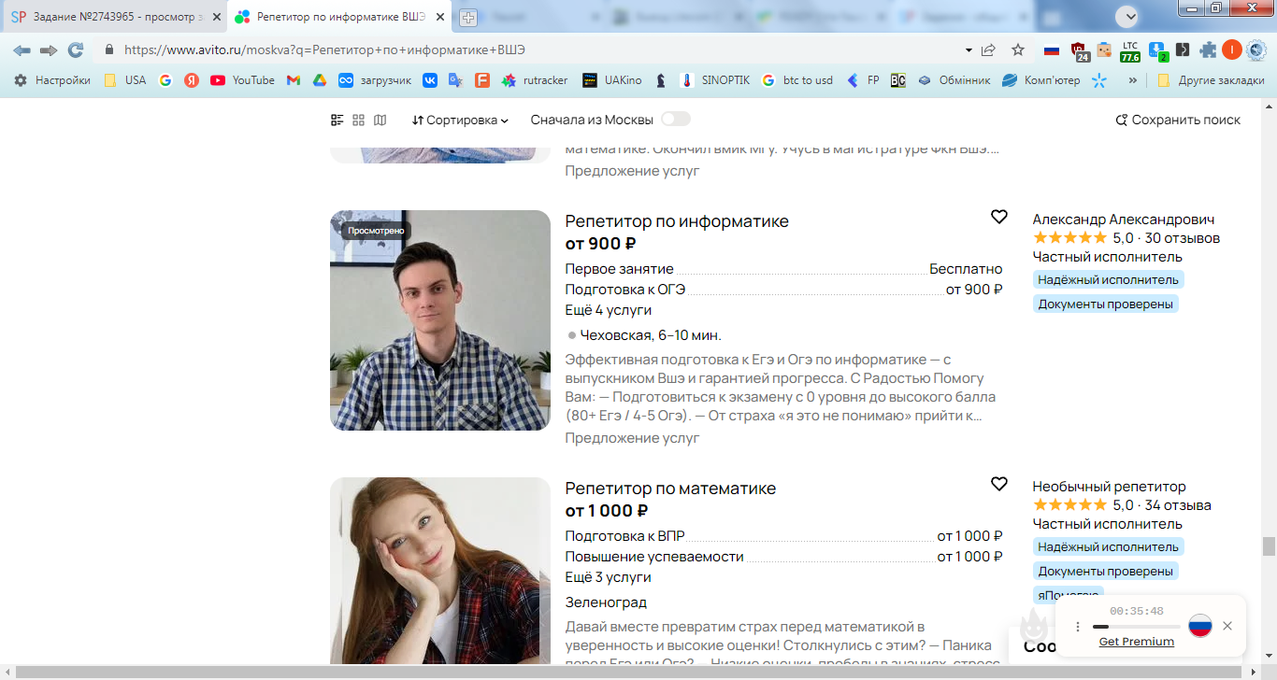Open the BC bookmark icon

(x=897, y=80)
